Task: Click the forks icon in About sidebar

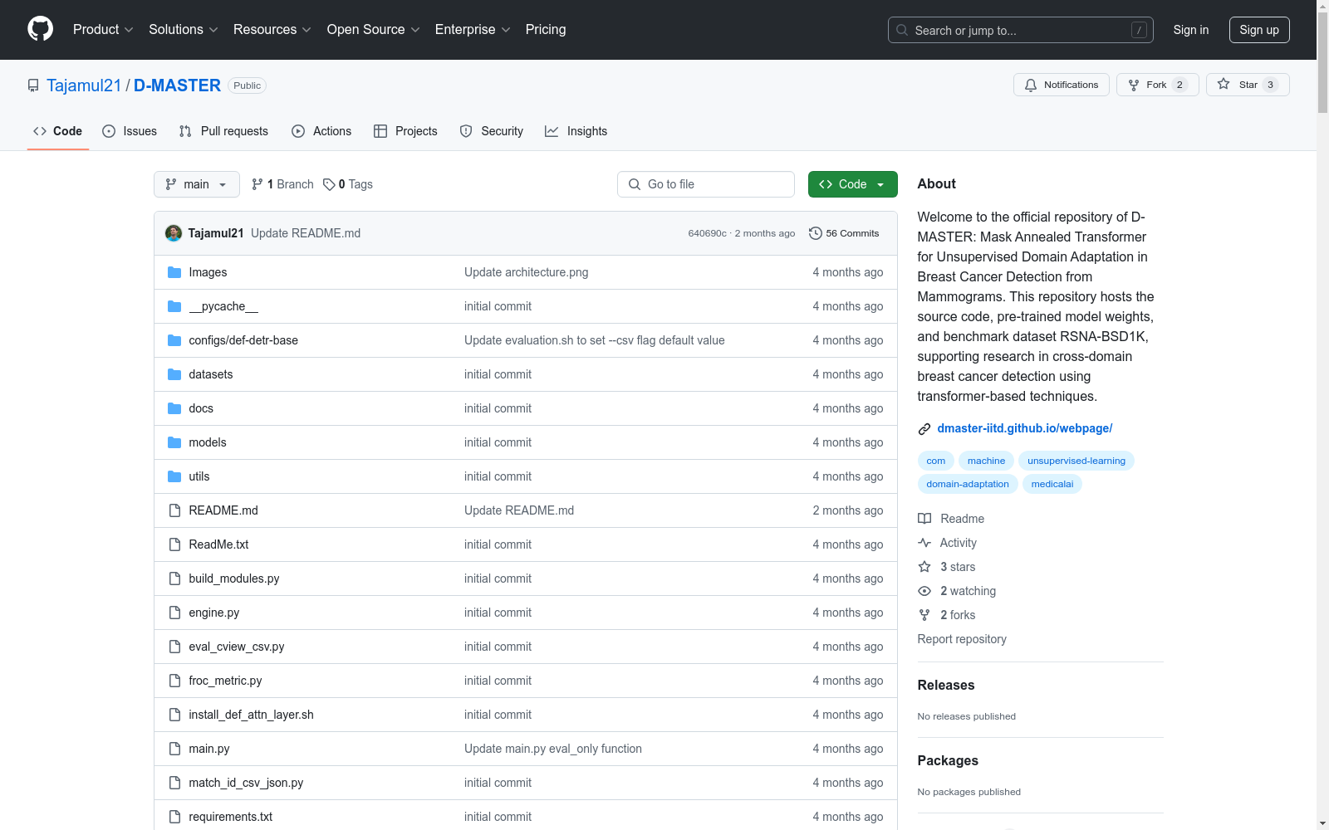Action: (924, 615)
